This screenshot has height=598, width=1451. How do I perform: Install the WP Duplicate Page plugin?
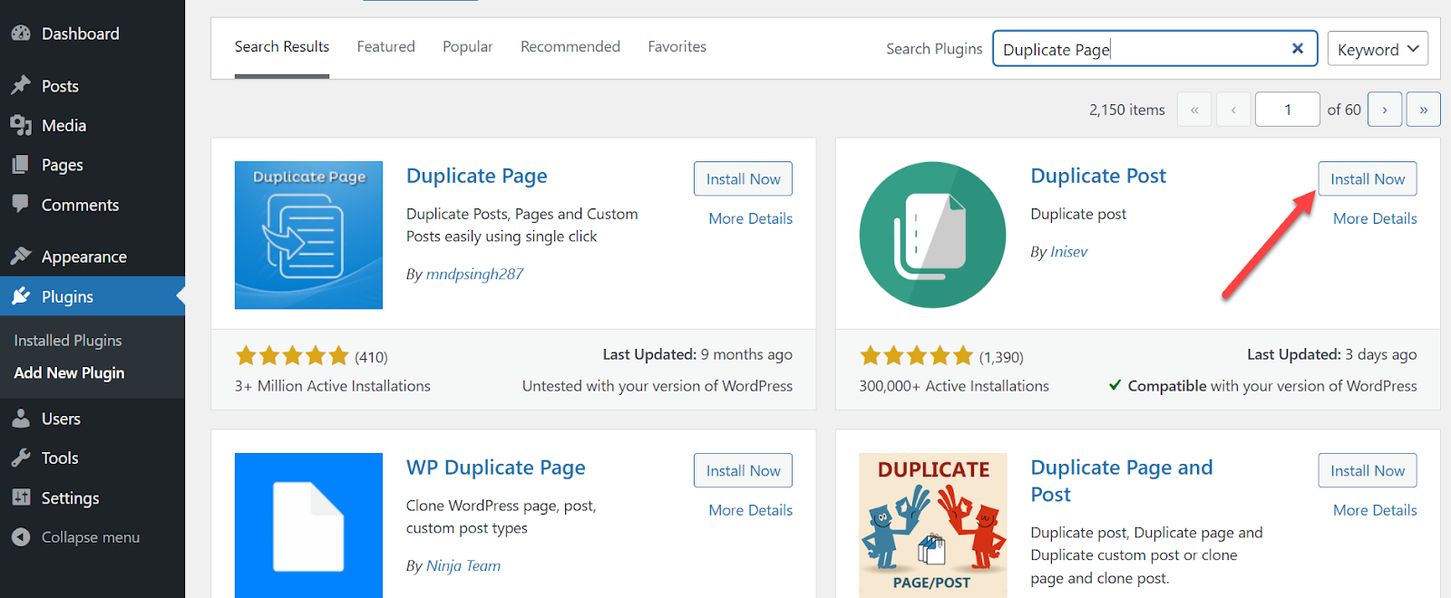(x=743, y=470)
